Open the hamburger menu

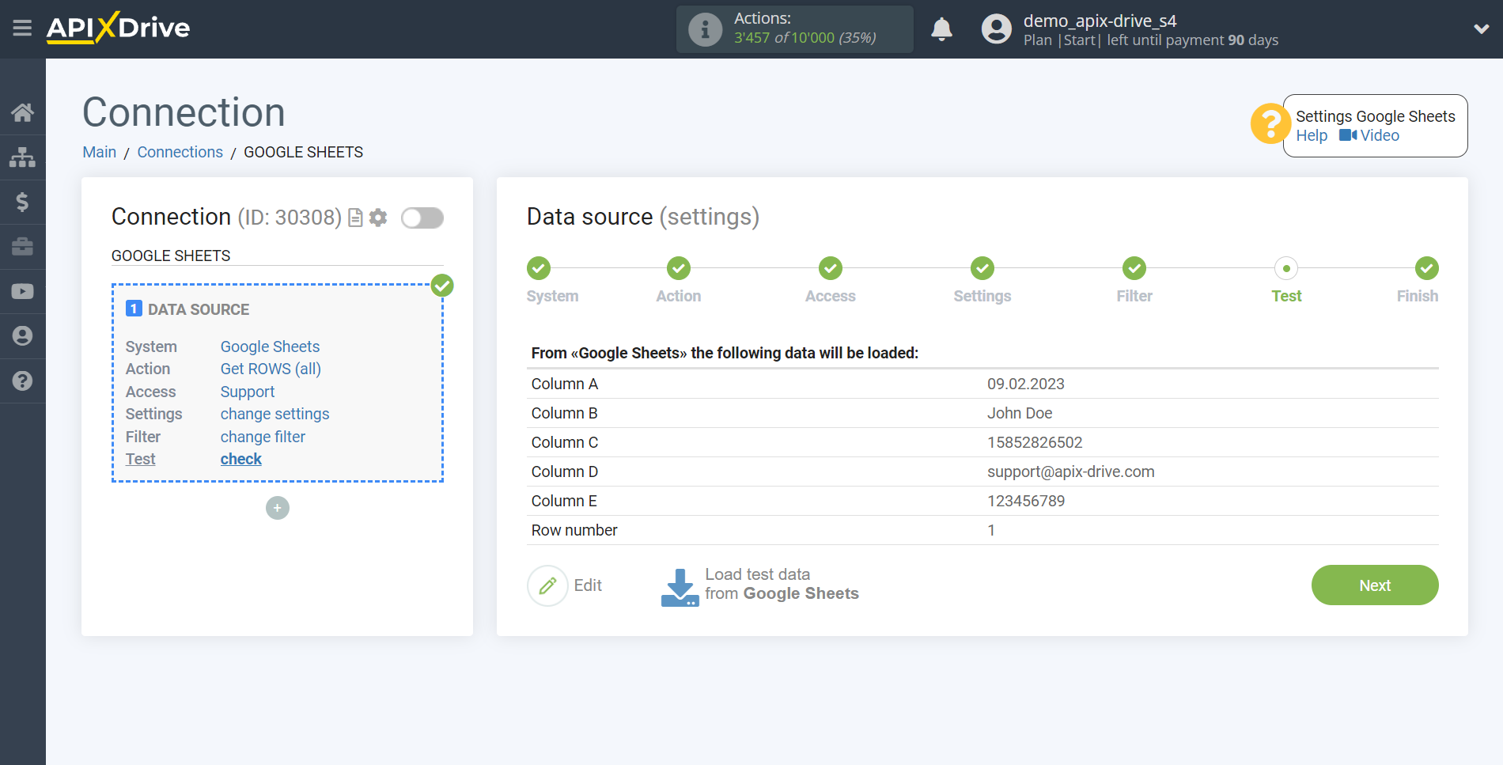coord(22,28)
